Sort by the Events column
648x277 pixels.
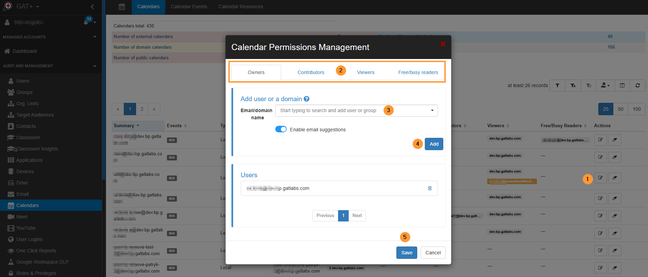(x=177, y=125)
